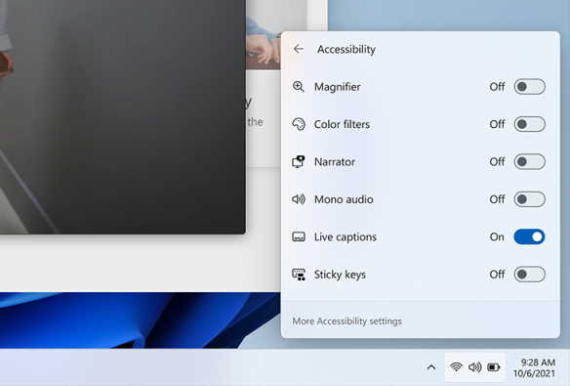Click the Mono audio speaker icon
570x386 pixels.
(x=299, y=199)
